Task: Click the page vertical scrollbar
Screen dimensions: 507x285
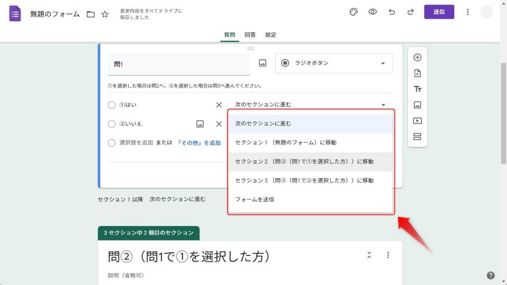Action: point(504,113)
